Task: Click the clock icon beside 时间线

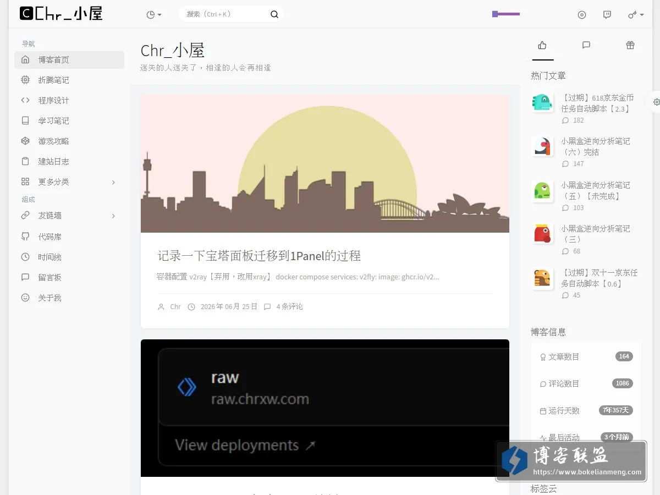Action: [x=25, y=257]
